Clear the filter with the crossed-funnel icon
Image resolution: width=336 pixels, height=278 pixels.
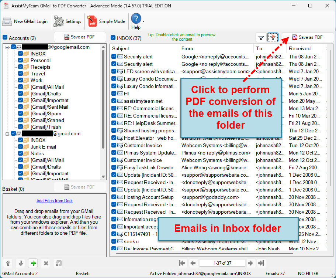(273, 37)
